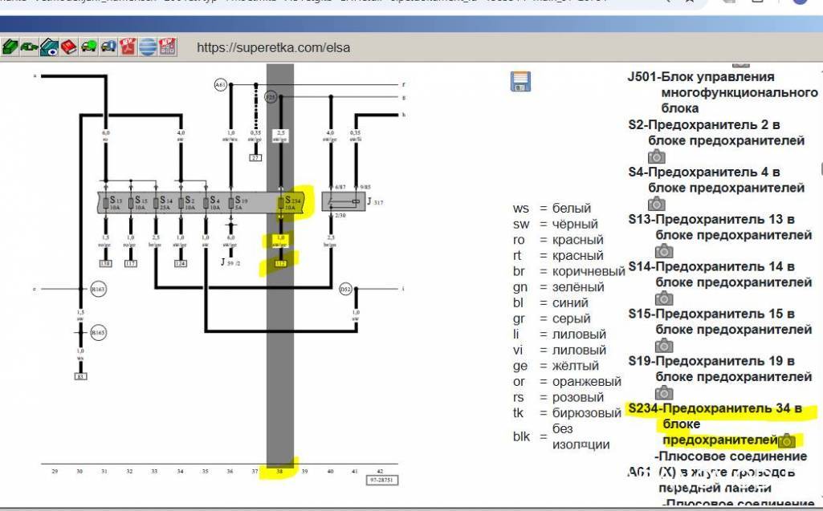Click reference box 27 in wiring diagram

pos(255,157)
